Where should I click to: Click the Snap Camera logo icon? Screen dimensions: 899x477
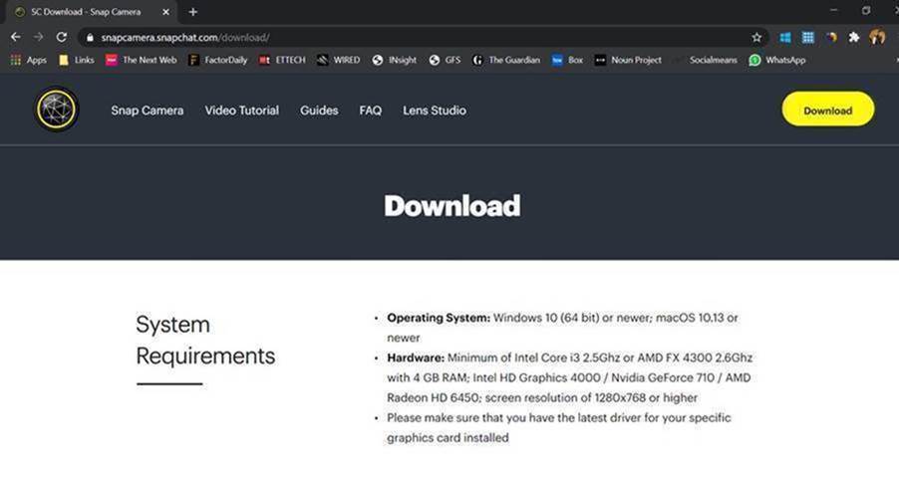click(56, 110)
